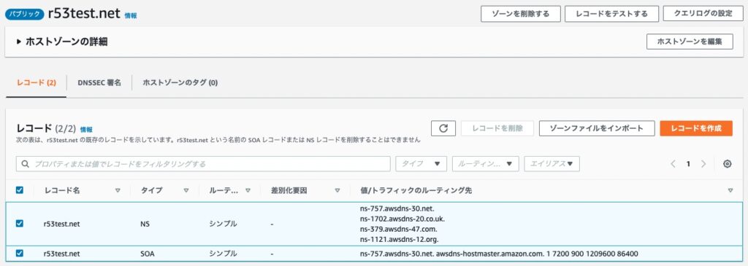
Task: Click ns-757.awsdns-30.net. in NS row
Action: [x=397, y=208]
